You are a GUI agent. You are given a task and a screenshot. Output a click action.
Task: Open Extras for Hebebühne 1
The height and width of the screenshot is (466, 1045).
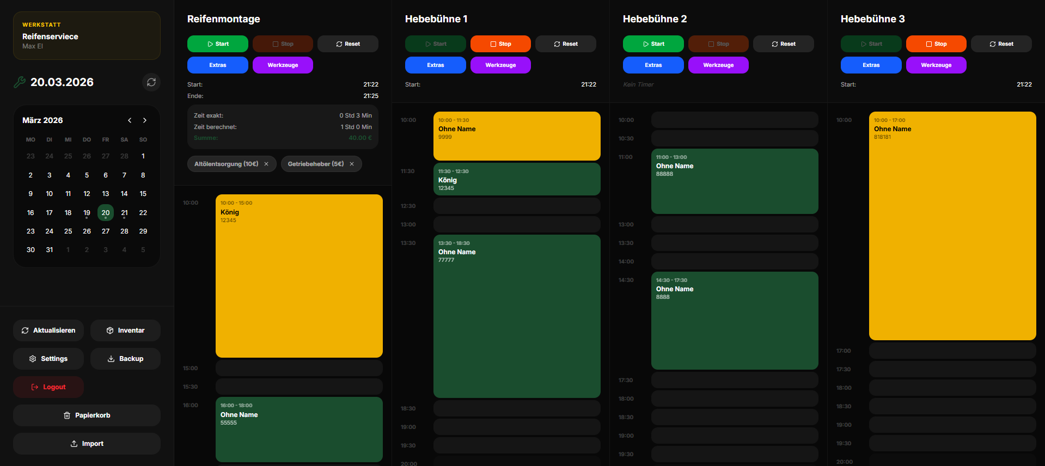point(435,65)
